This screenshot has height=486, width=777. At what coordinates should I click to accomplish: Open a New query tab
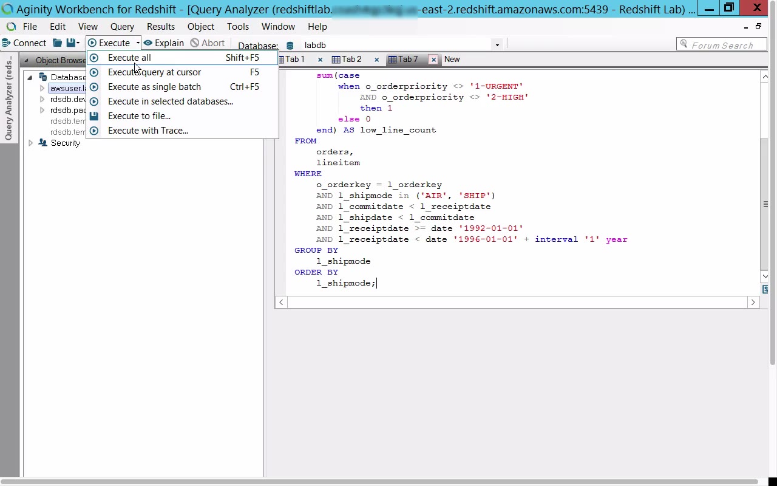(452, 60)
